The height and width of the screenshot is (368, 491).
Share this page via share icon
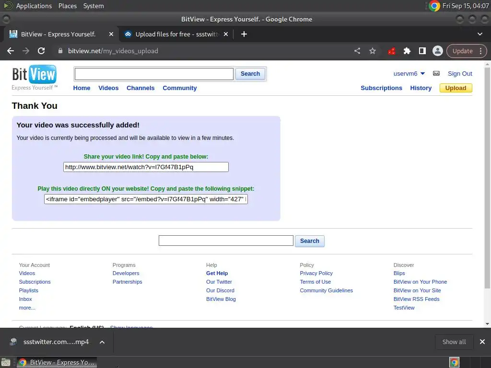[x=357, y=51]
